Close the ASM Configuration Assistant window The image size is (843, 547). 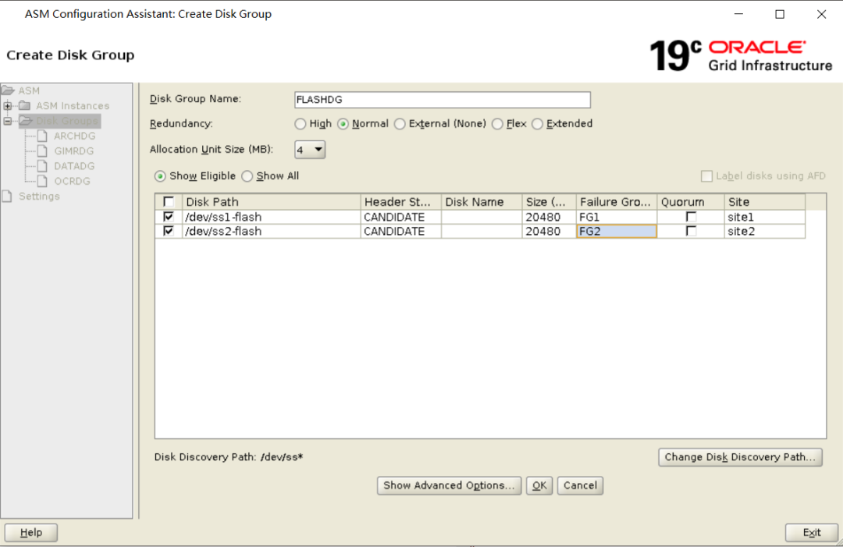(x=821, y=15)
